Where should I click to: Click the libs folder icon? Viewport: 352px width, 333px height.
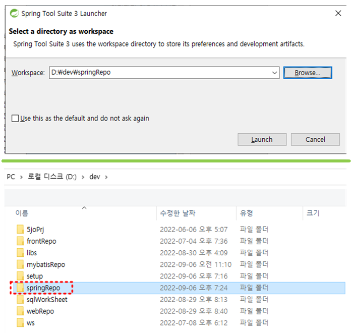coord(20,253)
